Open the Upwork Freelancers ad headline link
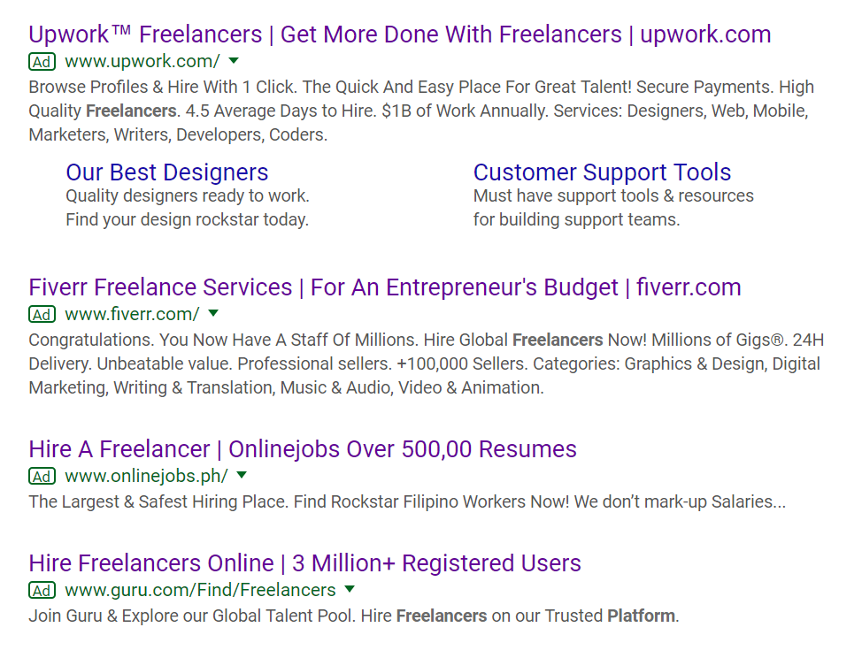 (400, 34)
